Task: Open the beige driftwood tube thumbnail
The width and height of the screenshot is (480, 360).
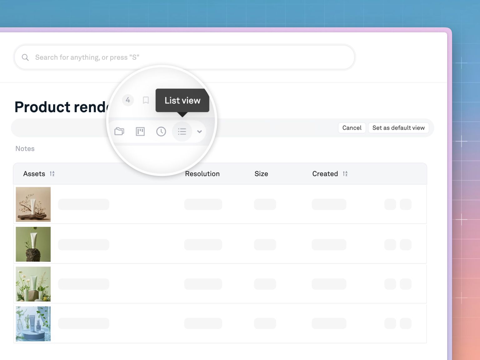Action: point(33,204)
